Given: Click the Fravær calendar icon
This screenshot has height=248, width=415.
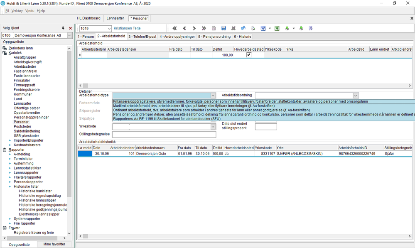Looking at the screenshot, I should tap(5, 228).
